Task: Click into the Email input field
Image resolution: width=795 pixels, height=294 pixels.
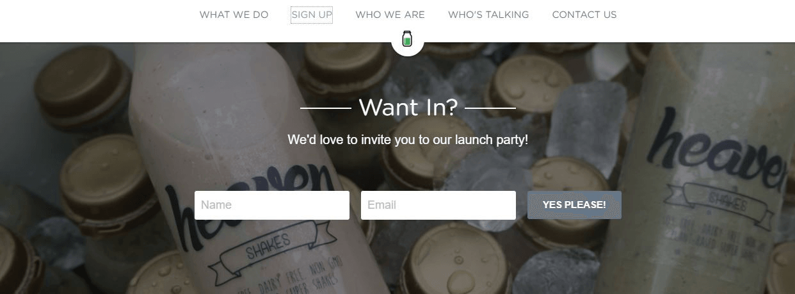Action: tap(438, 205)
